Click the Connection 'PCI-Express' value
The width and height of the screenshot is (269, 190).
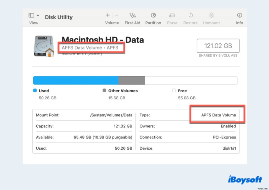pyautogui.click(x=224, y=137)
